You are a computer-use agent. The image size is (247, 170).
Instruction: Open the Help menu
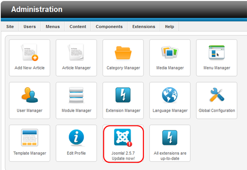point(169,26)
